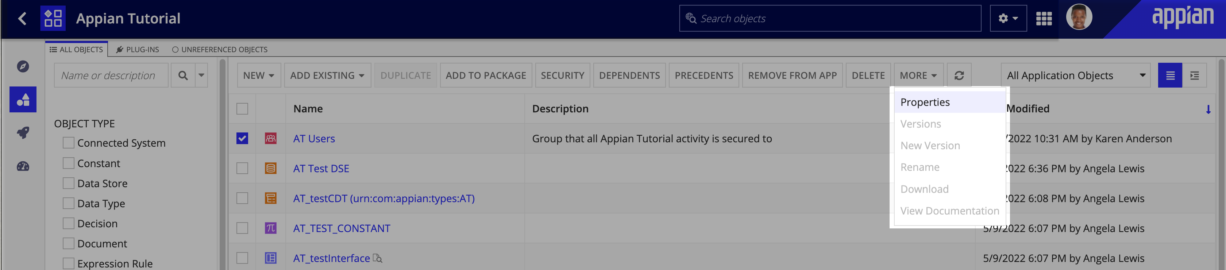Expand the search options arrow
Screen dimensions: 1226x270
coord(201,75)
